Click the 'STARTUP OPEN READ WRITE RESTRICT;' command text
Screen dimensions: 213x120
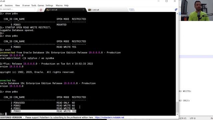click(x=28, y=27)
